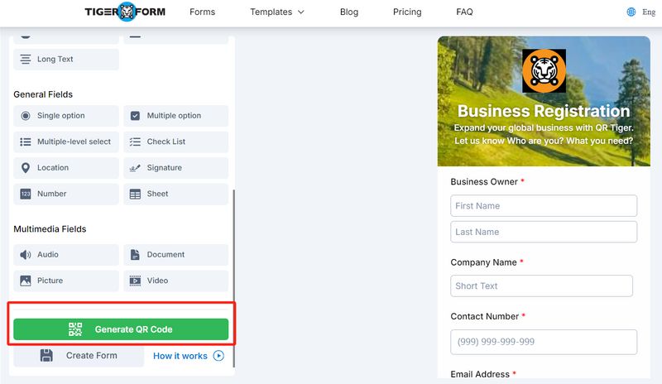The image size is (662, 384).
Task: Click the Signature field icon
Action: tap(136, 168)
